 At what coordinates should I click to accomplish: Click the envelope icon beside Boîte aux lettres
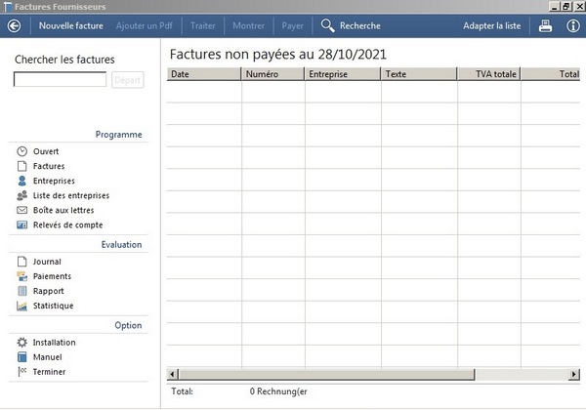click(x=22, y=210)
